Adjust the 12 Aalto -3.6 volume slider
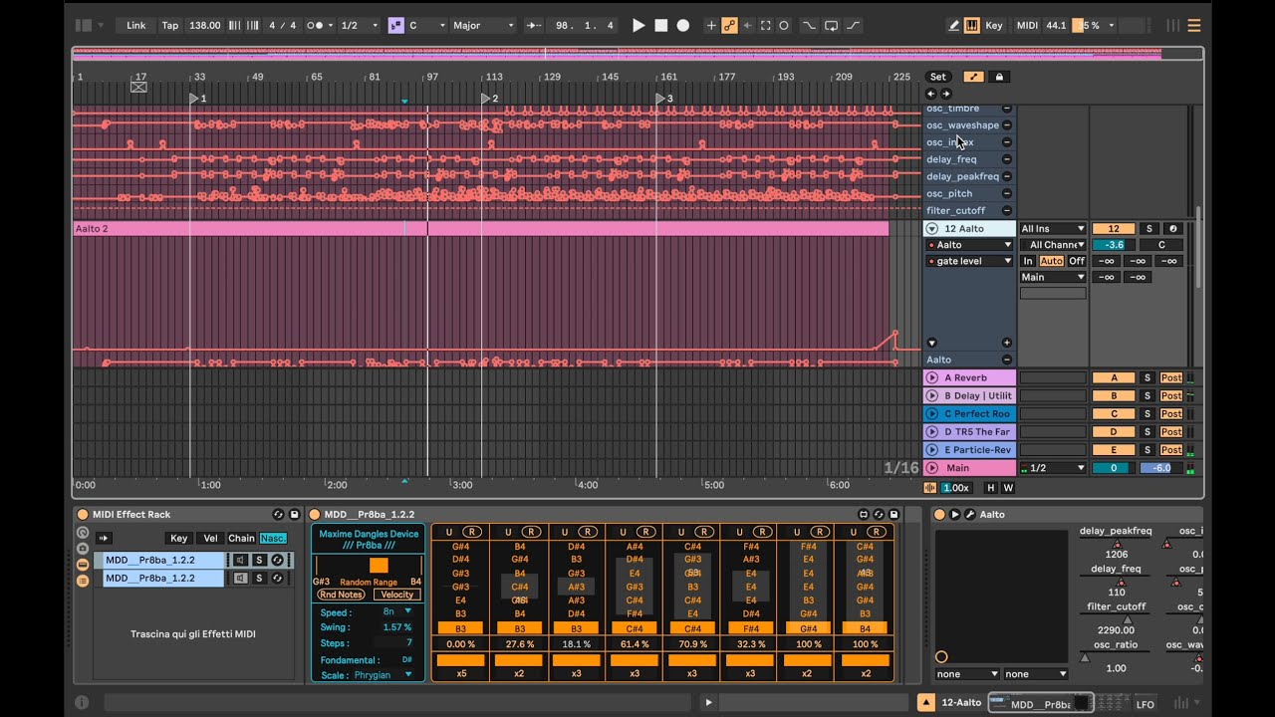The height and width of the screenshot is (717, 1275). [x=1114, y=245]
